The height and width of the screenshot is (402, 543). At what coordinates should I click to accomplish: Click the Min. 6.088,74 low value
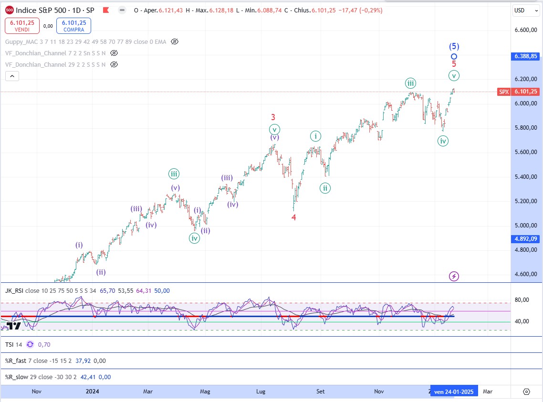pyautogui.click(x=259, y=10)
